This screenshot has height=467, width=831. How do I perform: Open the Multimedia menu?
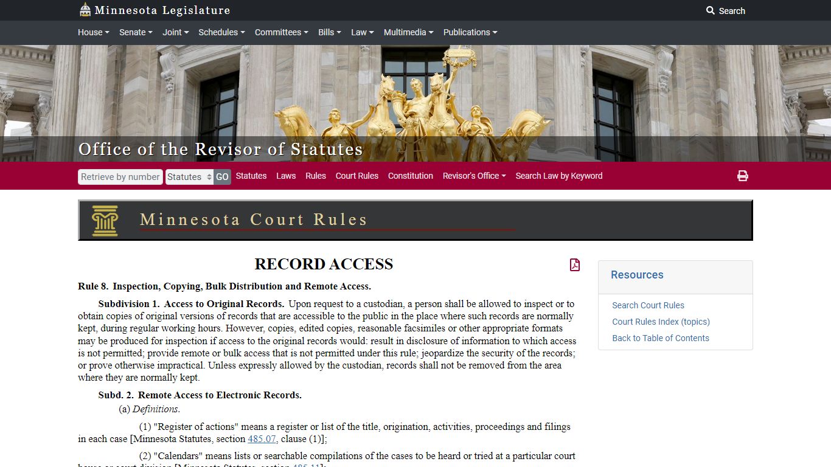[x=408, y=32]
